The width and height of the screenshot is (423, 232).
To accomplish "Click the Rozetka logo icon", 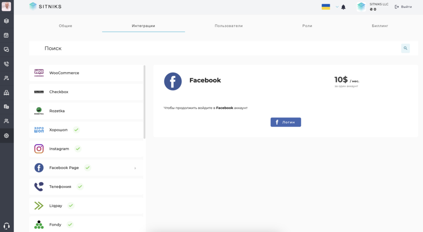I will point(39,111).
